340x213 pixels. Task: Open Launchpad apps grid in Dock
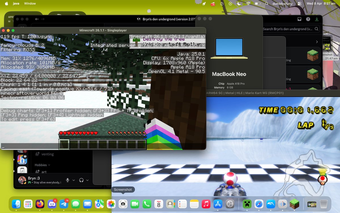click(28, 204)
